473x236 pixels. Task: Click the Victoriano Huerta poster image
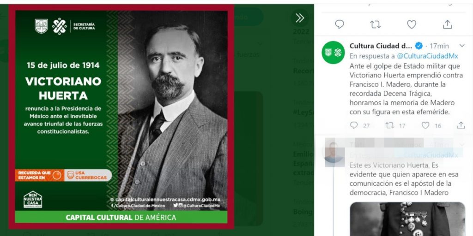click(x=121, y=117)
